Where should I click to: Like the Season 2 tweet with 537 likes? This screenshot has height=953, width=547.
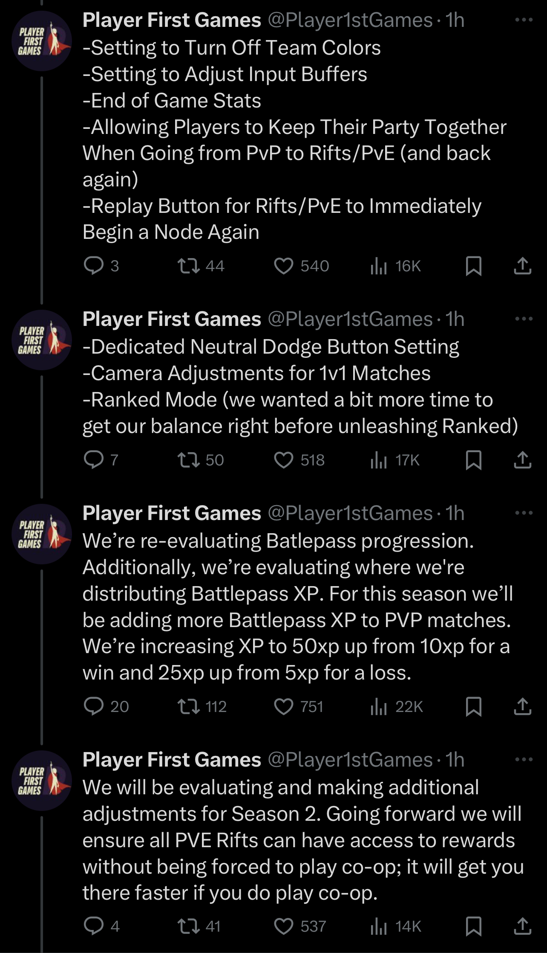300,926
